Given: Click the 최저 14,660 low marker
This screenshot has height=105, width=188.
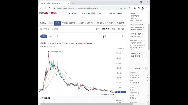Looking at the screenshot, I should click(x=107, y=94).
